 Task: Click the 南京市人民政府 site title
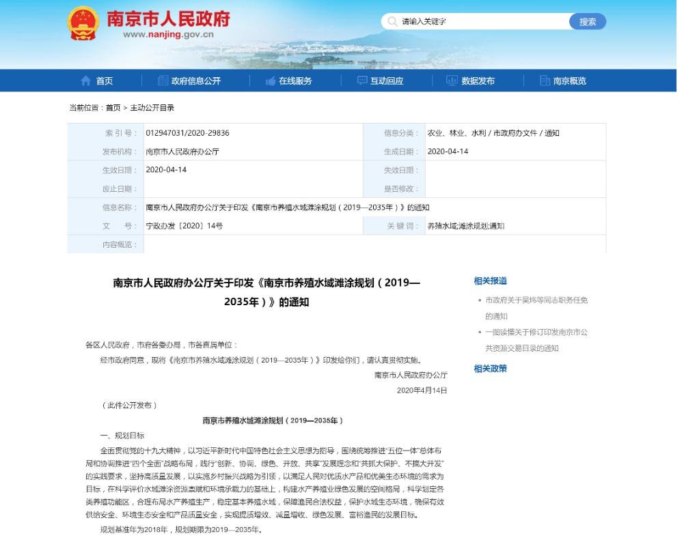(x=168, y=18)
